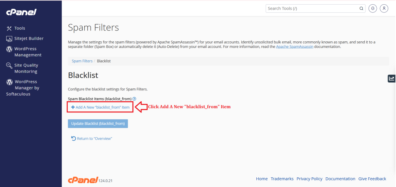This screenshot has height=187, width=396.
Task: Click the WordPress Manager by Softaculous icon
Action: pos(9,82)
